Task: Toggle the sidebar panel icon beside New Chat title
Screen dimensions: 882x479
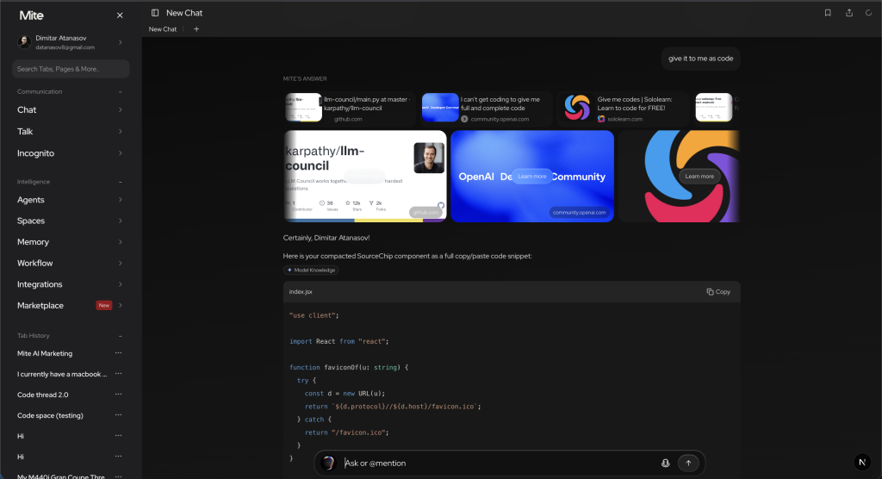Action: tap(155, 13)
